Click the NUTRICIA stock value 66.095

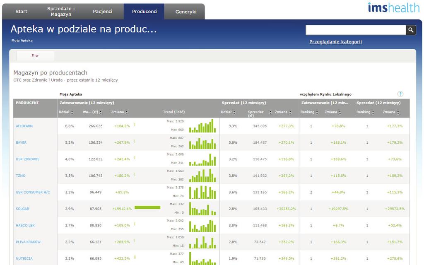(x=96, y=258)
